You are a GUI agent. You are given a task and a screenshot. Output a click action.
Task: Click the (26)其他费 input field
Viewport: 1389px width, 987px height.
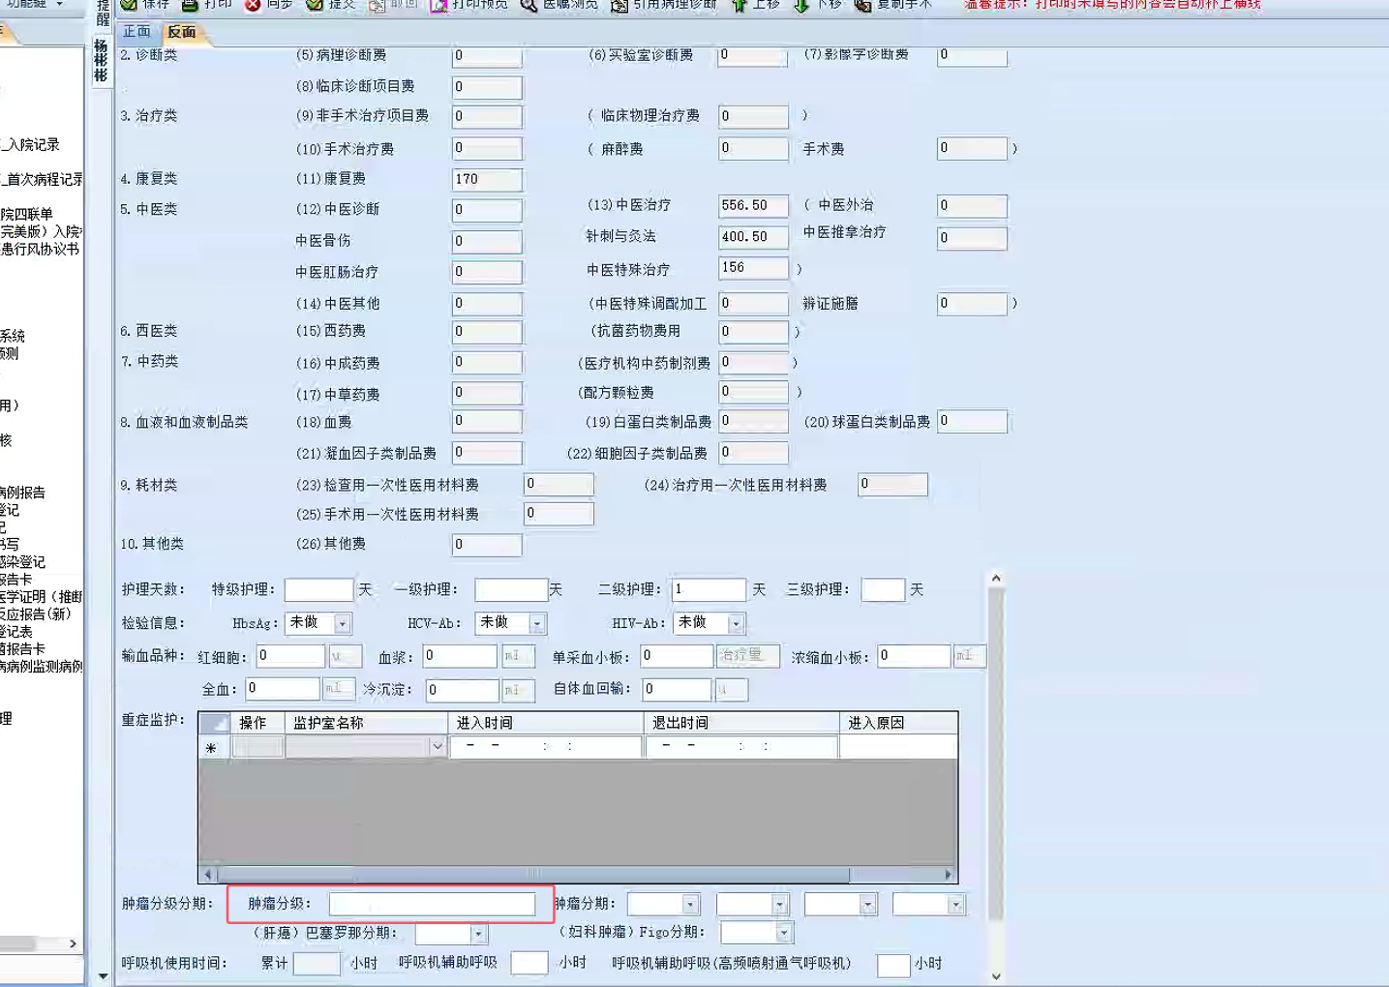487,545
